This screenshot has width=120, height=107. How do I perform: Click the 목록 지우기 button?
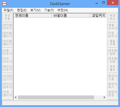click(113, 27)
